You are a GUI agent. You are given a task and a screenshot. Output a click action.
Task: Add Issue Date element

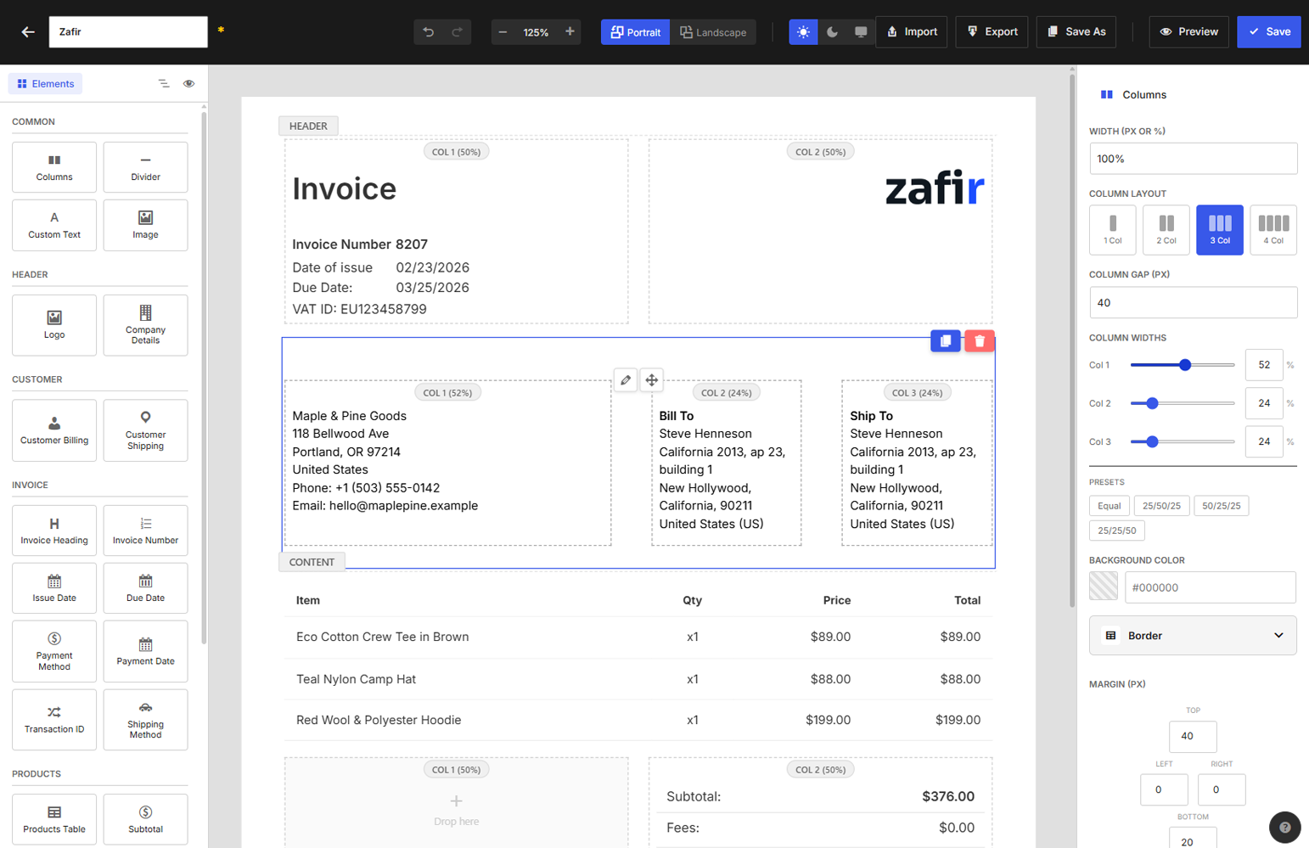[54, 588]
